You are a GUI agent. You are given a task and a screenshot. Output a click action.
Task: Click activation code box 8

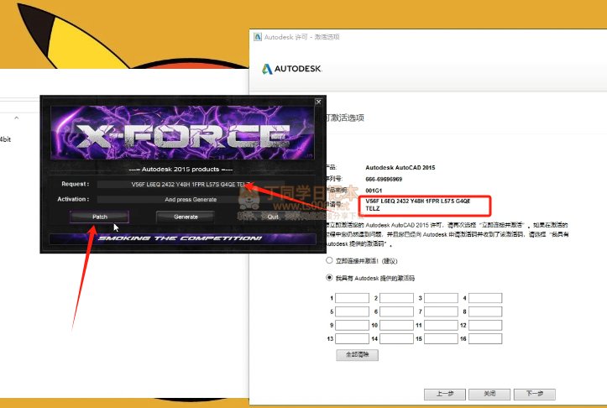485,311
